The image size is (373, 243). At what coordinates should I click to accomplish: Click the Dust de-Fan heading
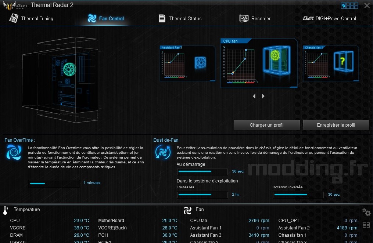166,140
